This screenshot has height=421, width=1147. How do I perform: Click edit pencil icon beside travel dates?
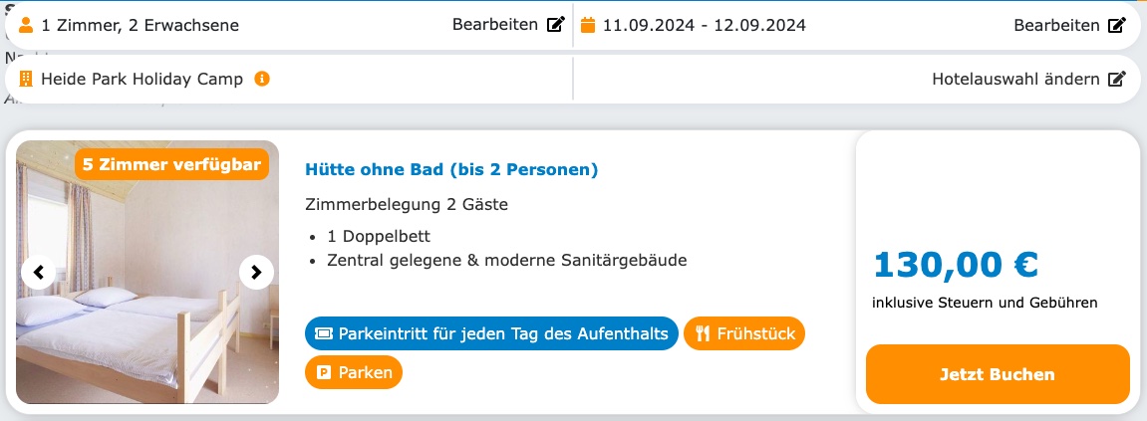(x=1117, y=25)
